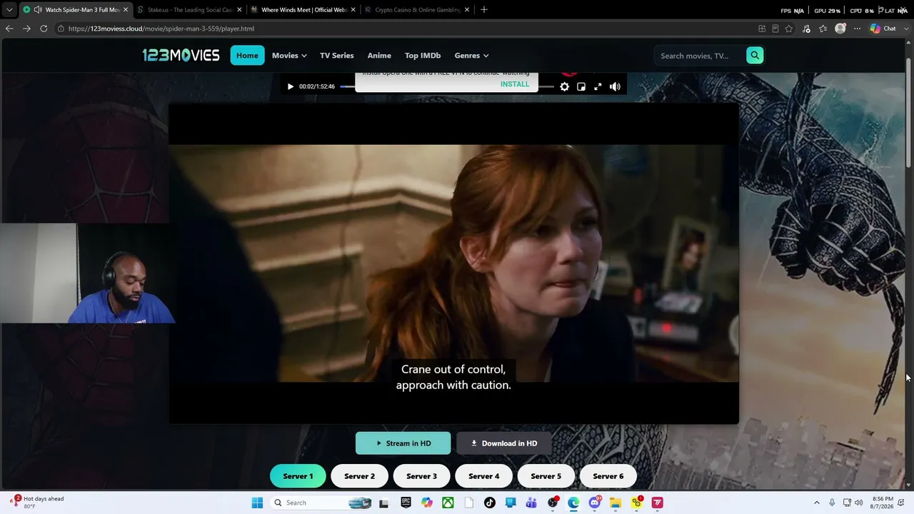Close the Where Winds Meet tab
The height and width of the screenshot is (514, 914).
pyautogui.click(x=353, y=10)
